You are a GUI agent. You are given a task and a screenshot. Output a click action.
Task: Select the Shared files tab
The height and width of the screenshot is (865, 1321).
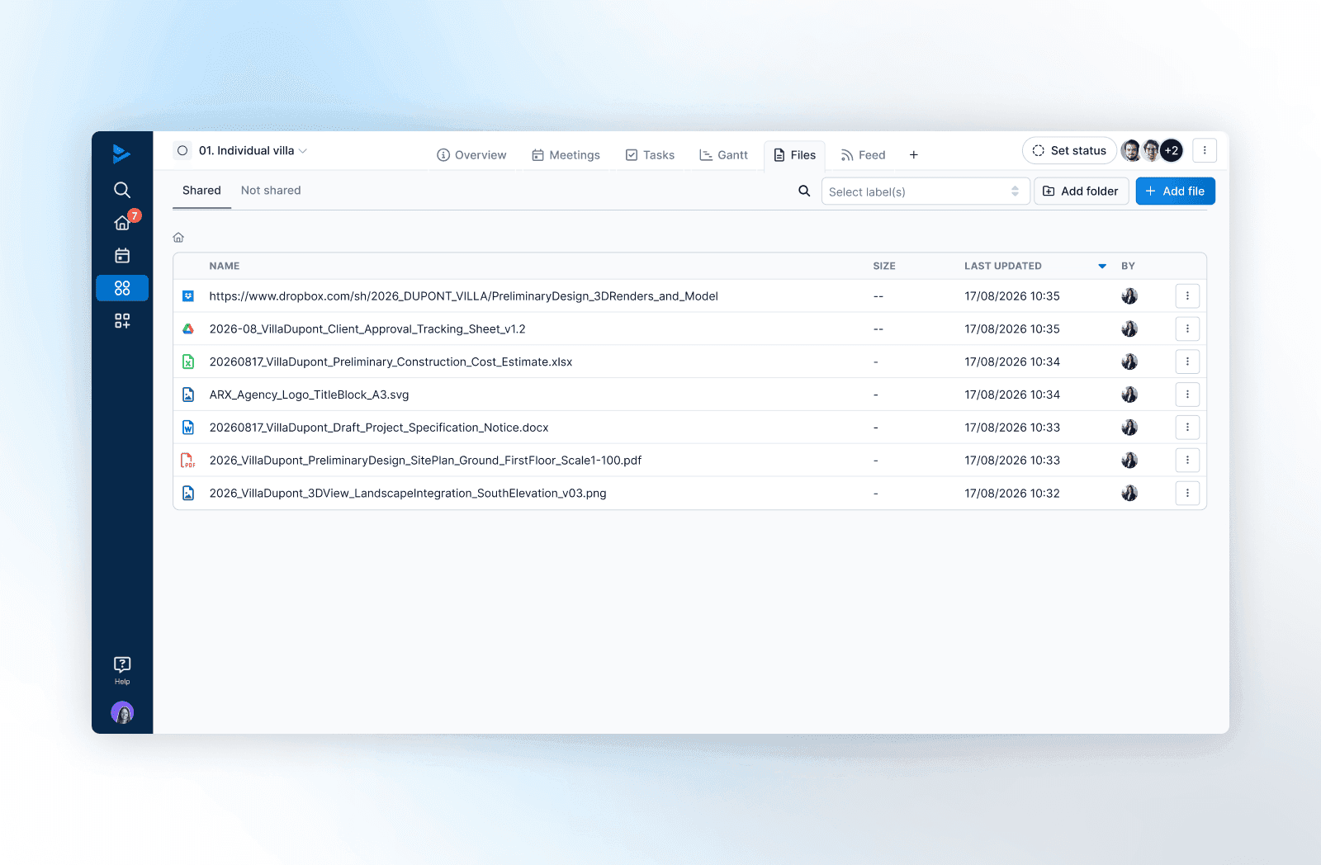coord(201,191)
